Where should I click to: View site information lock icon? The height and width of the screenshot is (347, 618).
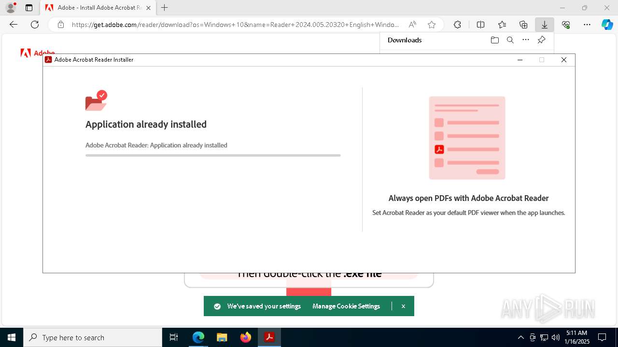[60, 25]
